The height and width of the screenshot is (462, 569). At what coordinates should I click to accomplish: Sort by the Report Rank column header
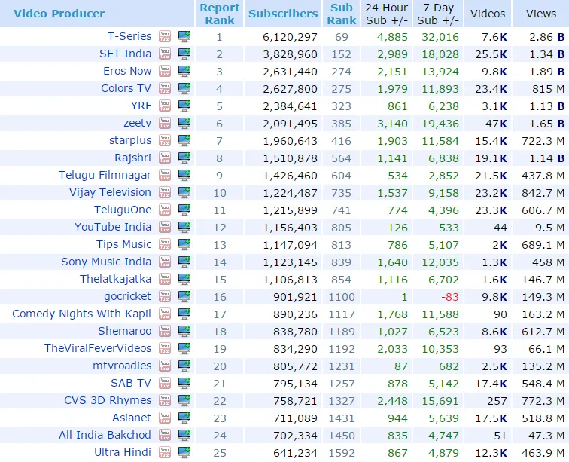220,14
